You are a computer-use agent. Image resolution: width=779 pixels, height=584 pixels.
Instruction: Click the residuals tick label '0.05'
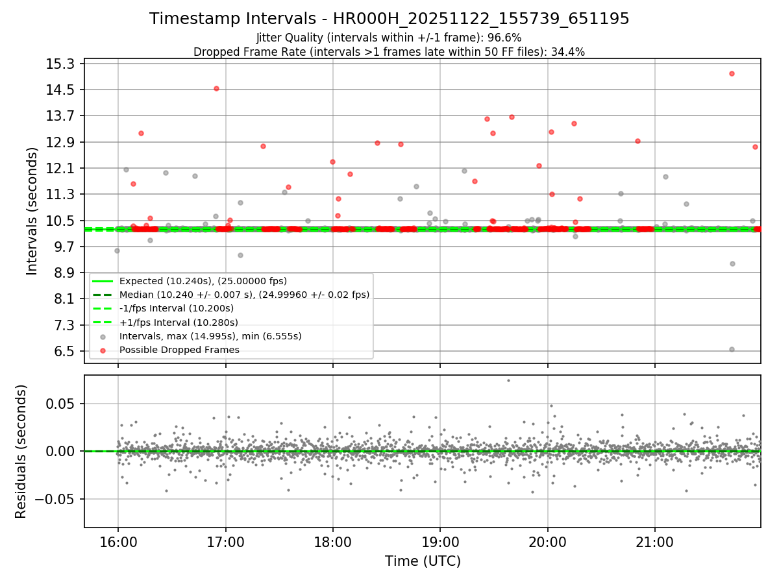click(x=62, y=404)
